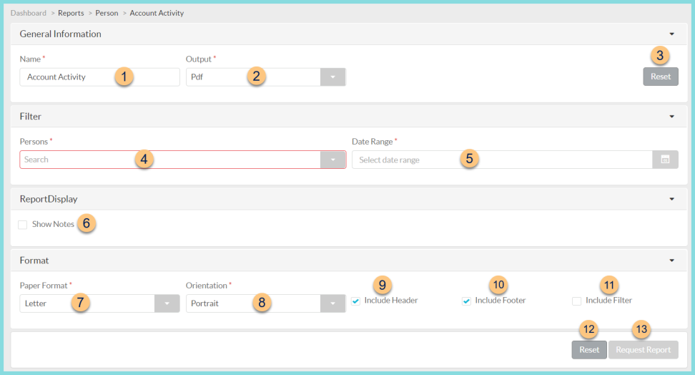
Task: Click the Persons search field
Action: pyautogui.click(x=170, y=160)
